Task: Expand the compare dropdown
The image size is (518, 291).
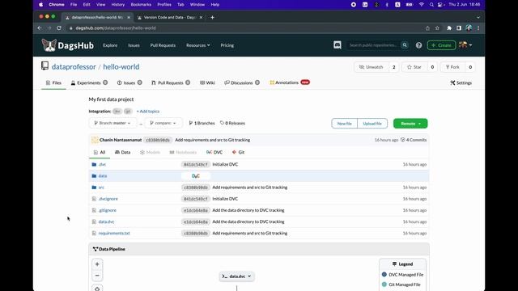Action: tap(163, 123)
